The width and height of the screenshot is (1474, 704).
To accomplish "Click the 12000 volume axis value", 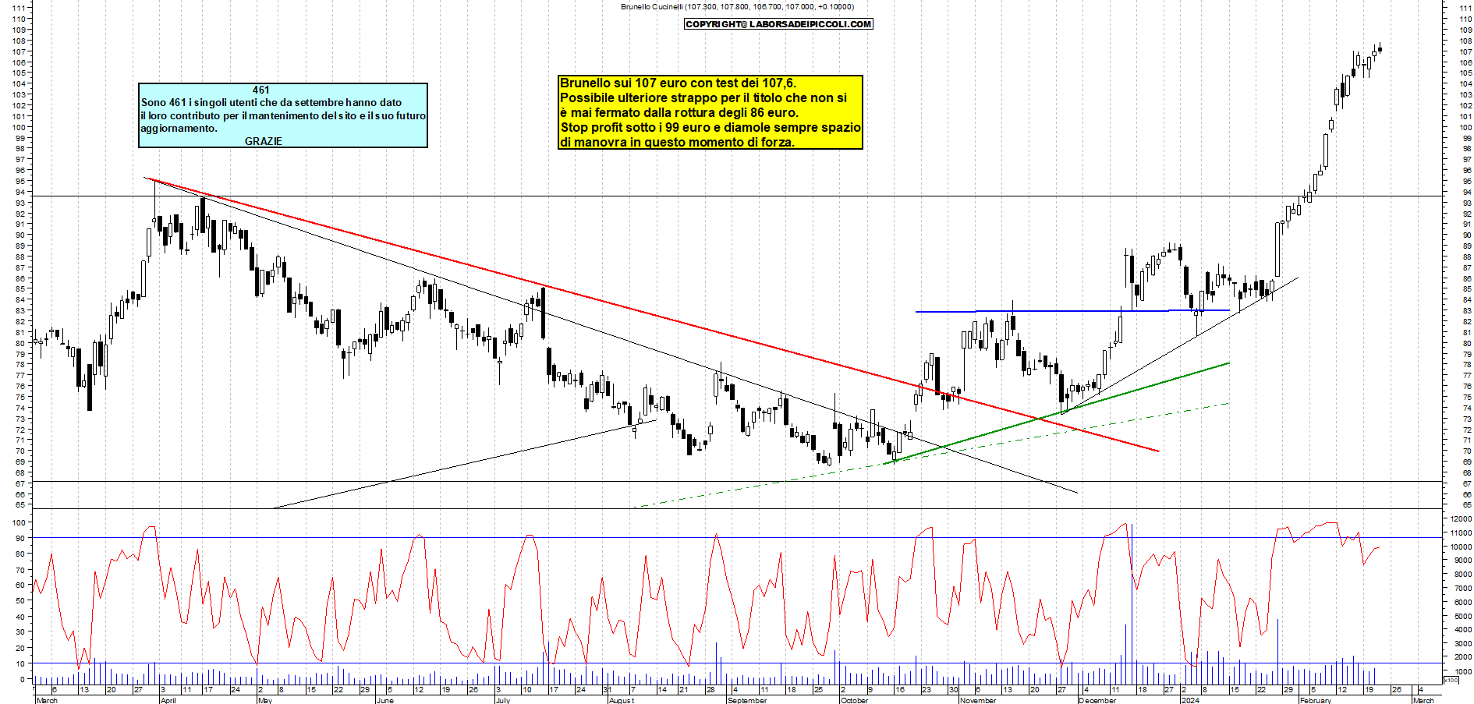I will 1460,518.
